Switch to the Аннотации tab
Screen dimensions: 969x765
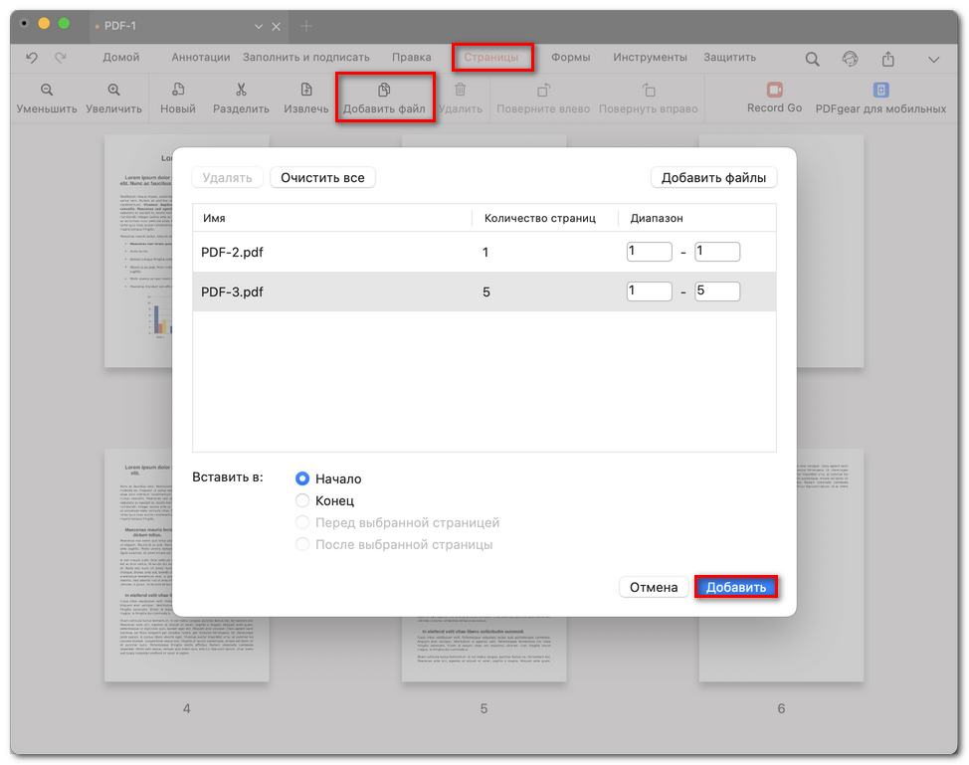tap(200, 58)
